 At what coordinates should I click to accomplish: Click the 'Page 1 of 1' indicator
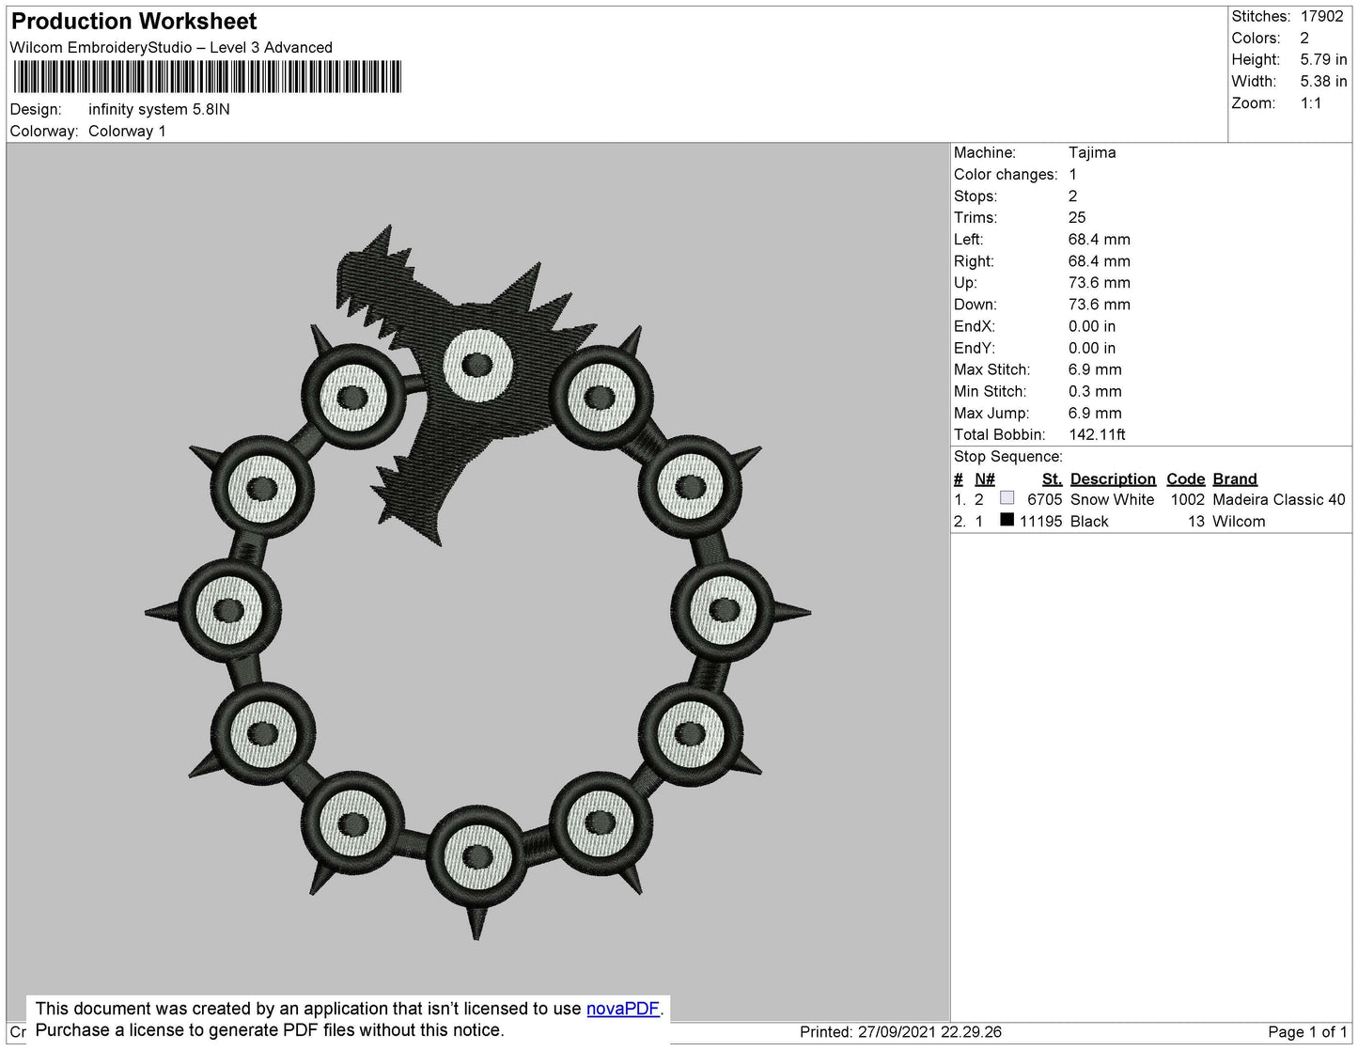[1307, 1032]
